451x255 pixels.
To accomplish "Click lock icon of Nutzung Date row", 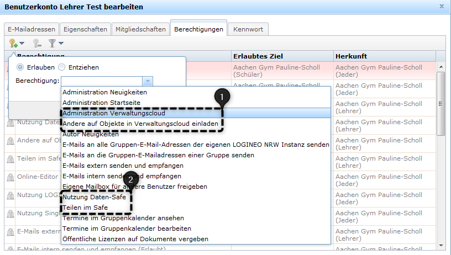I will point(11,123).
